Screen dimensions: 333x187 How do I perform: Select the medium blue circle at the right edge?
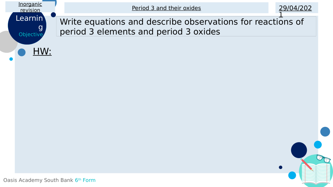click(x=325, y=132)
